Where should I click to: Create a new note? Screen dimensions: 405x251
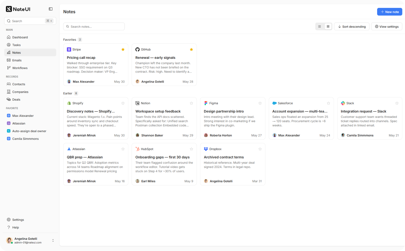tap(390, 12)
